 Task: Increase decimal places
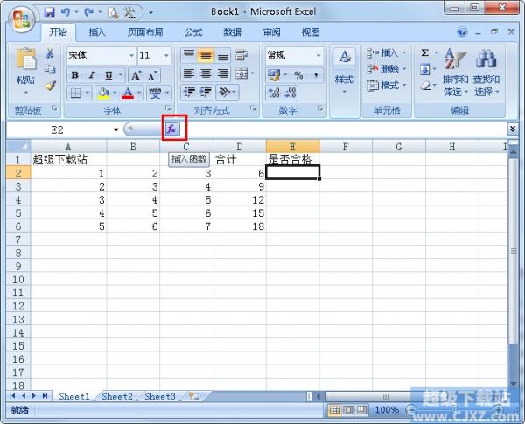[x=274, y=93]
